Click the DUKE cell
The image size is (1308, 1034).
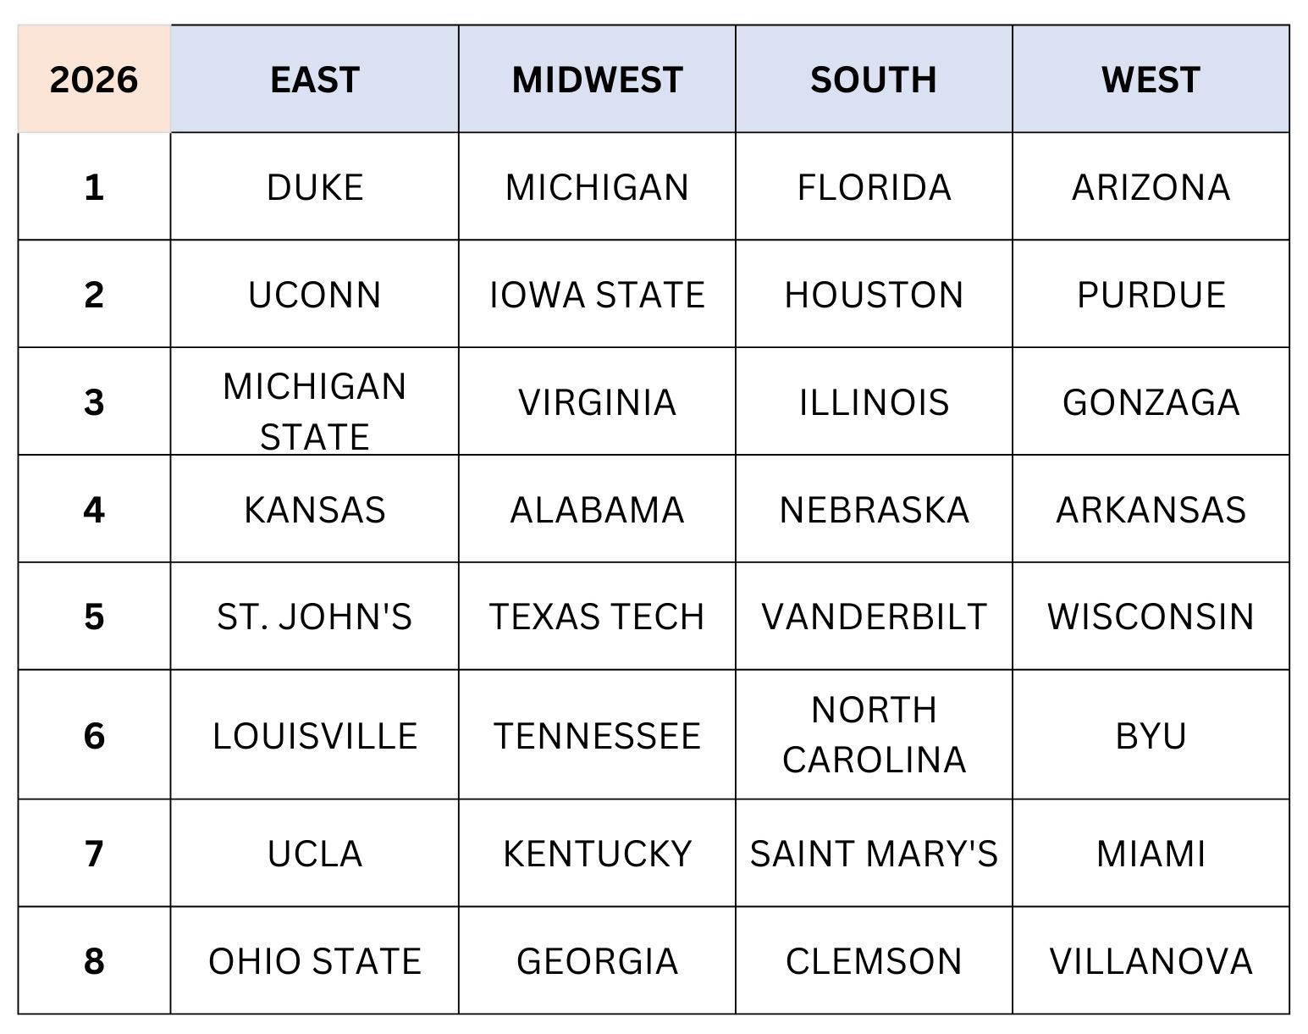point(314,187)
